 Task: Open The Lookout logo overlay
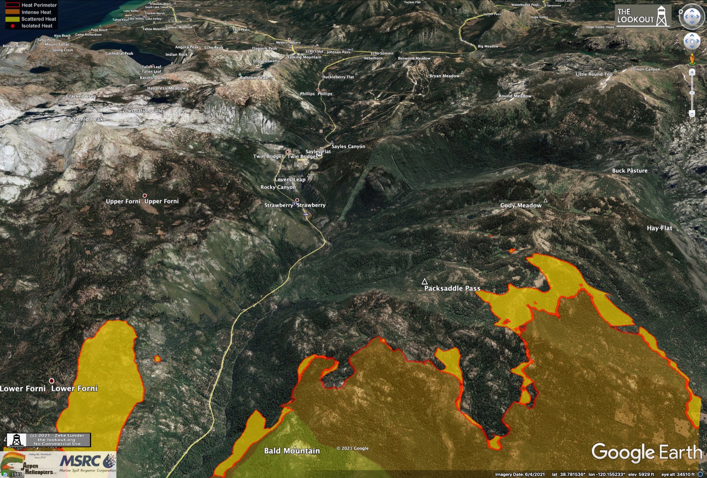coord(643,16)
